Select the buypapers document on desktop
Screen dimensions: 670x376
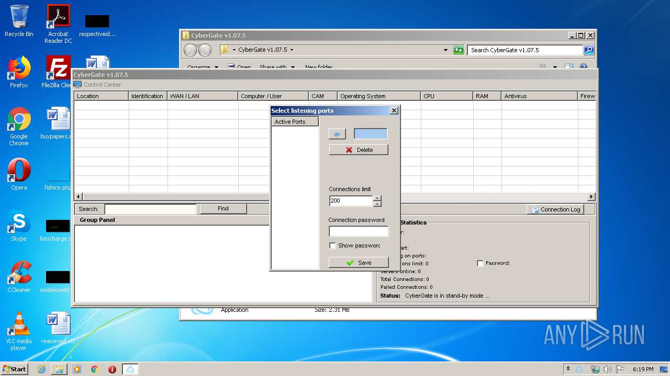(x=57, y=123)
